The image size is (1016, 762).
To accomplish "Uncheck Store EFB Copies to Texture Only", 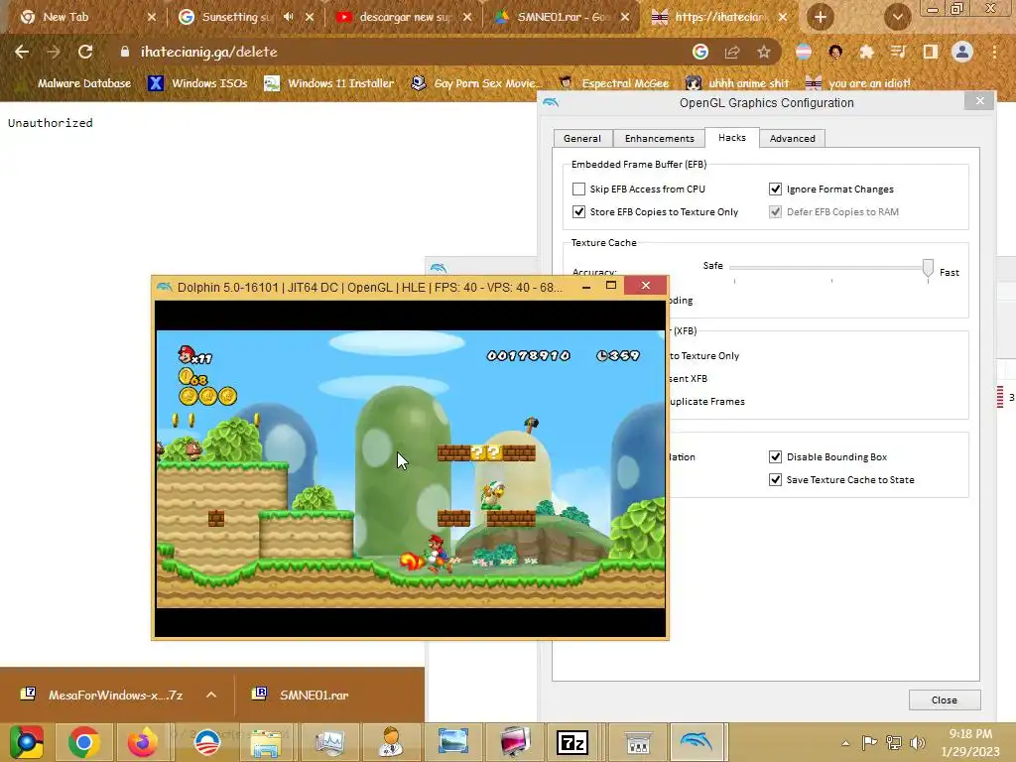I will (578, 212).
